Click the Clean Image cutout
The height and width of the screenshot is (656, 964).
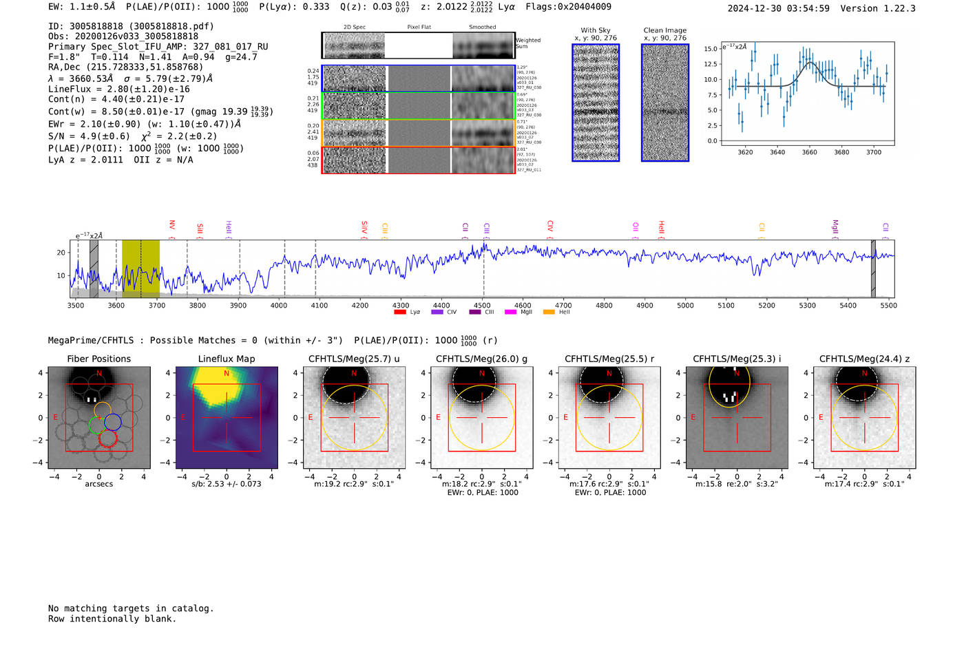pos(665,103)
